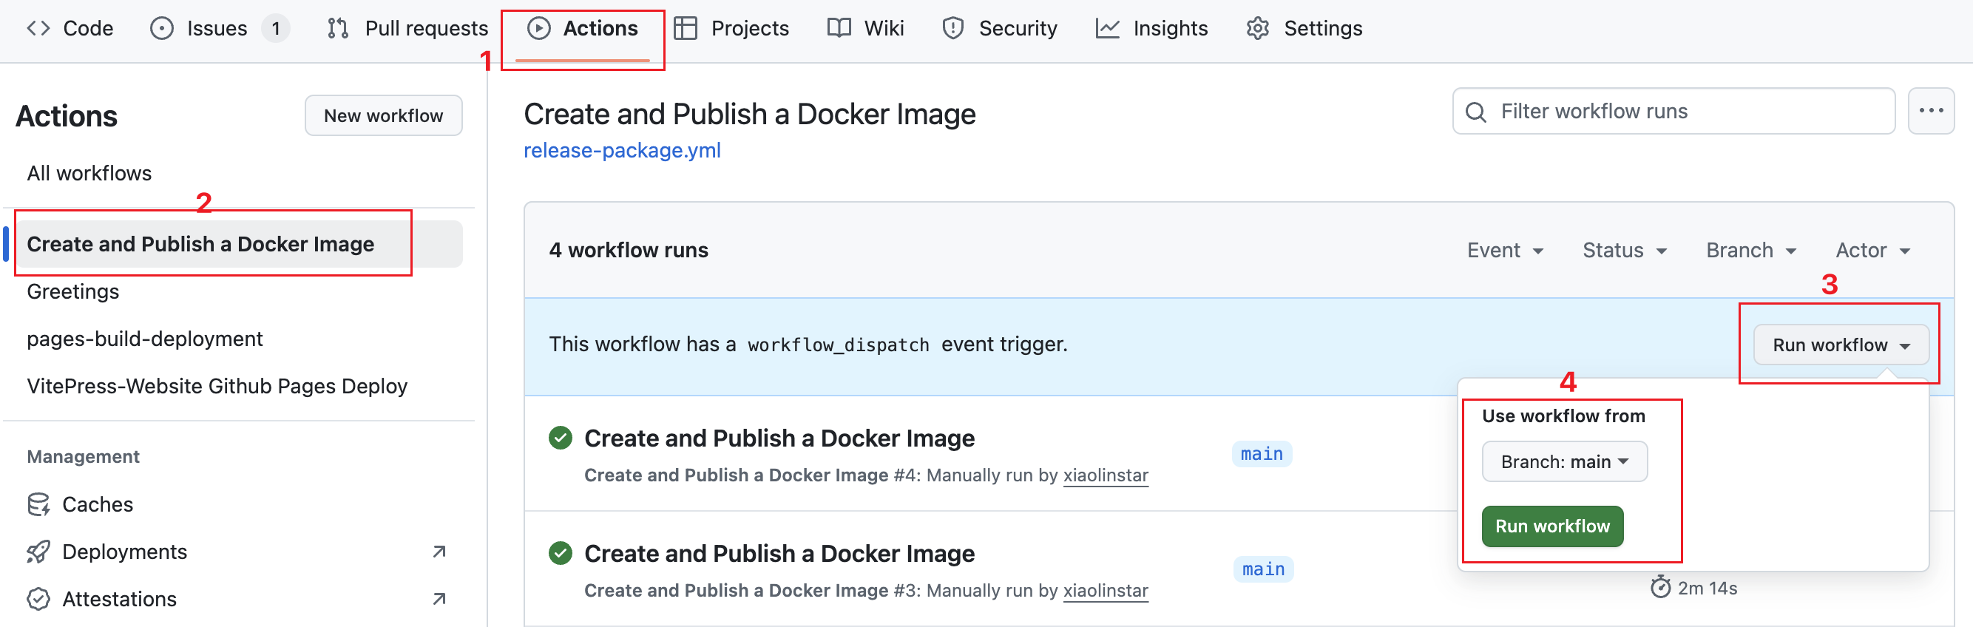Click the green Run workflow button
Viewport: 1973px width, 627px height.
tap(1552, 526)
